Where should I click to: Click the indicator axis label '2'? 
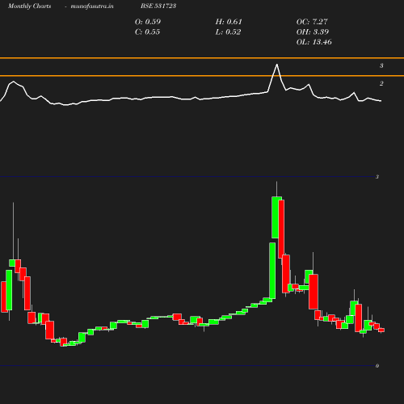coord(381,83)
